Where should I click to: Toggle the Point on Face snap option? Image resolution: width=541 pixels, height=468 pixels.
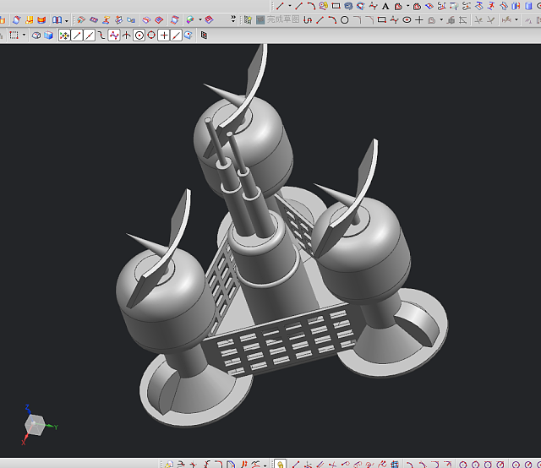pyautogui.click(x=188, y=35)
